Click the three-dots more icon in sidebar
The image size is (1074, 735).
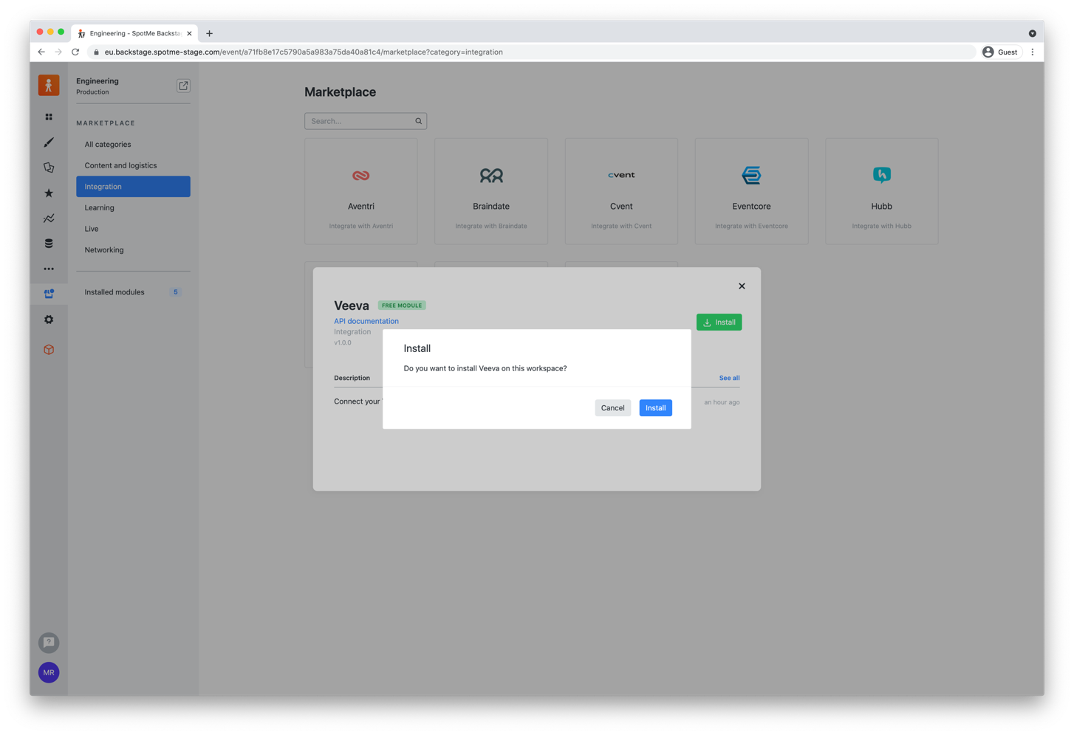49,269
